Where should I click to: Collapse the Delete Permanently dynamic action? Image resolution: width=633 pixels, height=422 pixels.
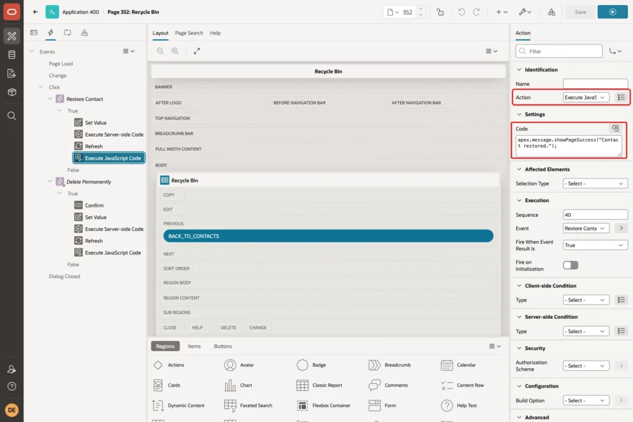pos(50,181)
